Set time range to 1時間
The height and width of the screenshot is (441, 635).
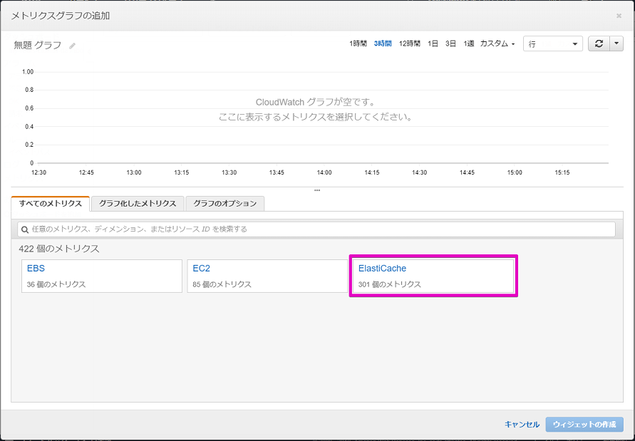358,43
